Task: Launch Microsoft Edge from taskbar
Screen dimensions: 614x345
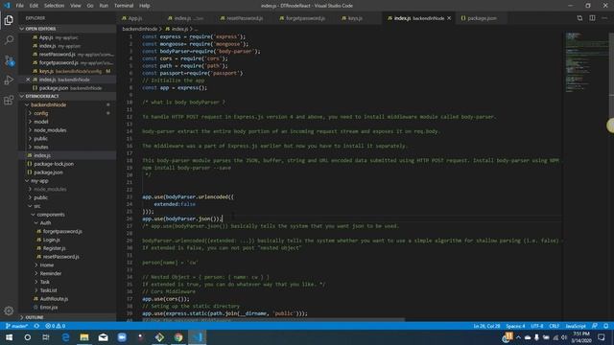Action: pos(65,337)
